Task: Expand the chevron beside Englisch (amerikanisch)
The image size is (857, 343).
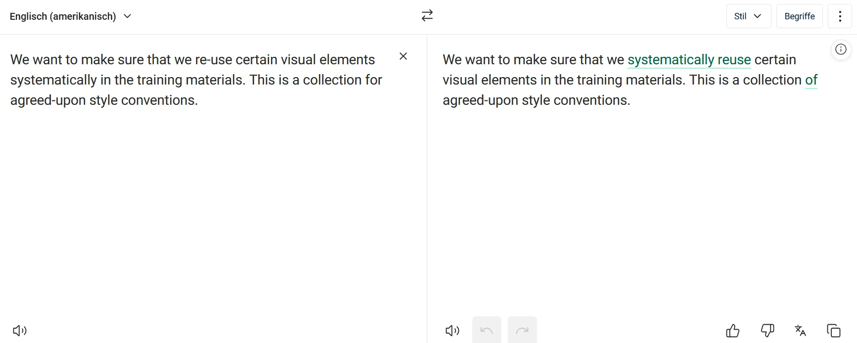Action: 127,16
